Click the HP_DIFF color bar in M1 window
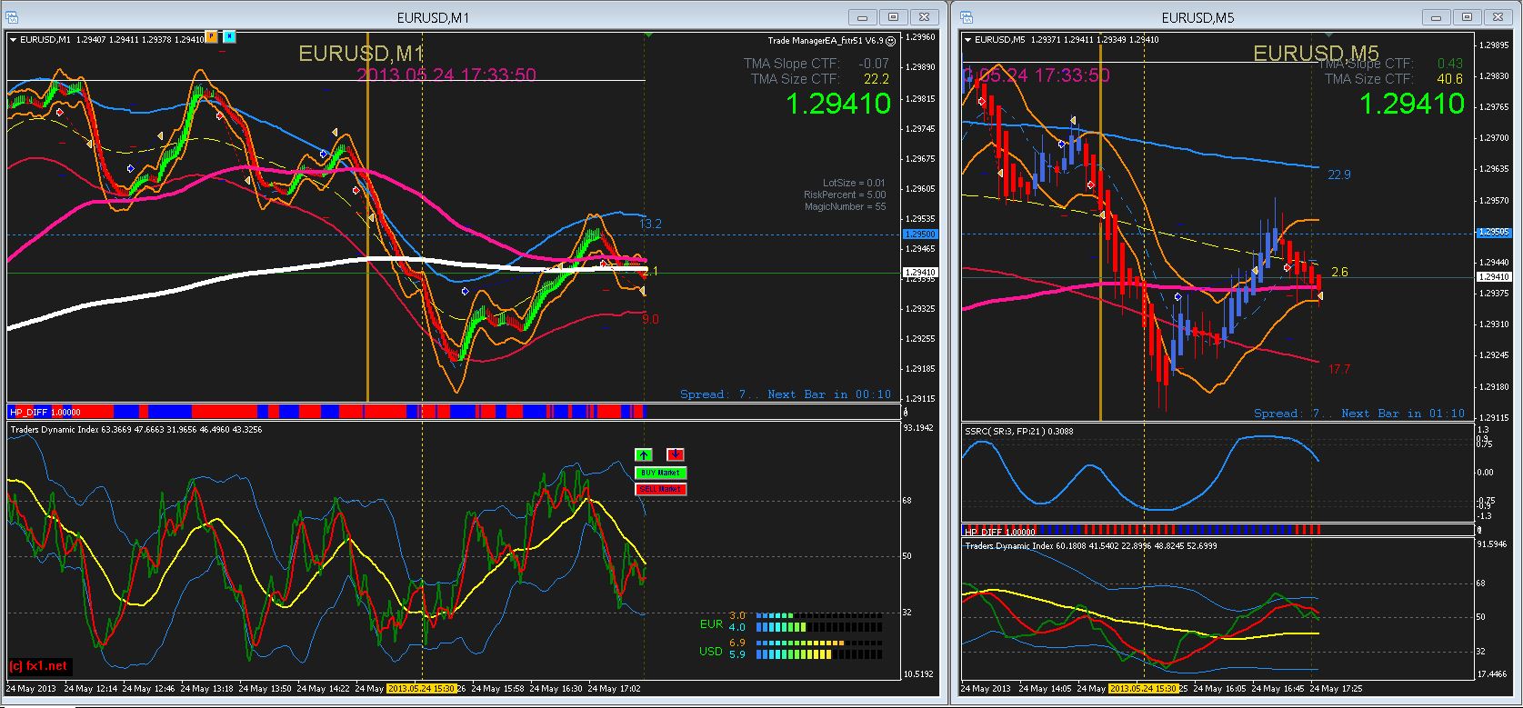The image size is (1523, 708). coord(326,412)
